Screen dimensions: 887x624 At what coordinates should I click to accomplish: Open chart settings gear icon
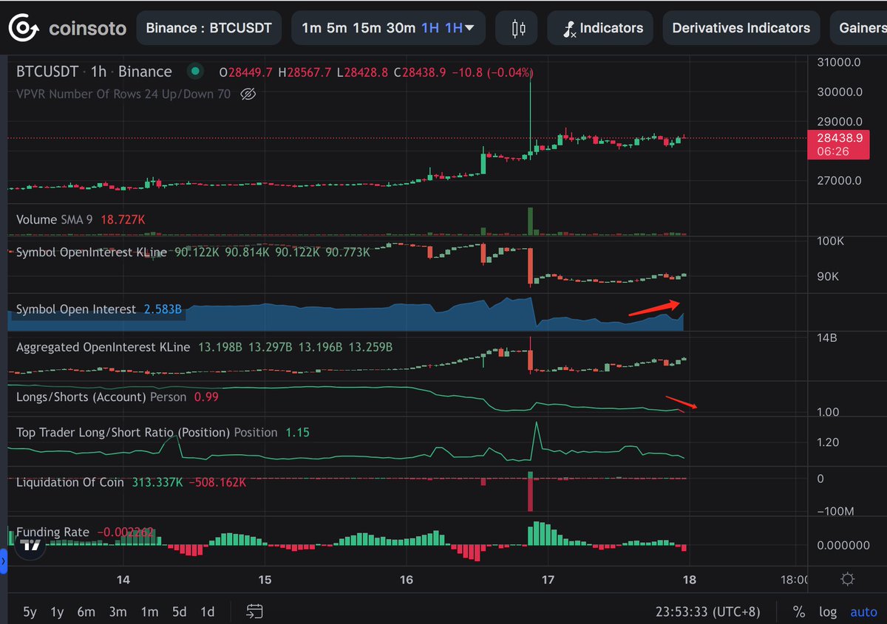[848, 579]
